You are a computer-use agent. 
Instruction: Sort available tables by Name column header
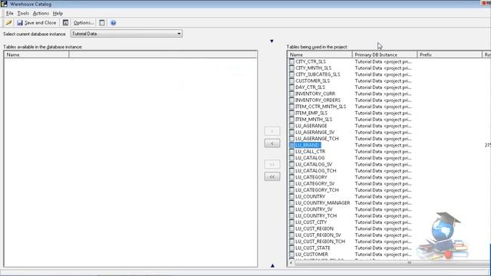36,54
